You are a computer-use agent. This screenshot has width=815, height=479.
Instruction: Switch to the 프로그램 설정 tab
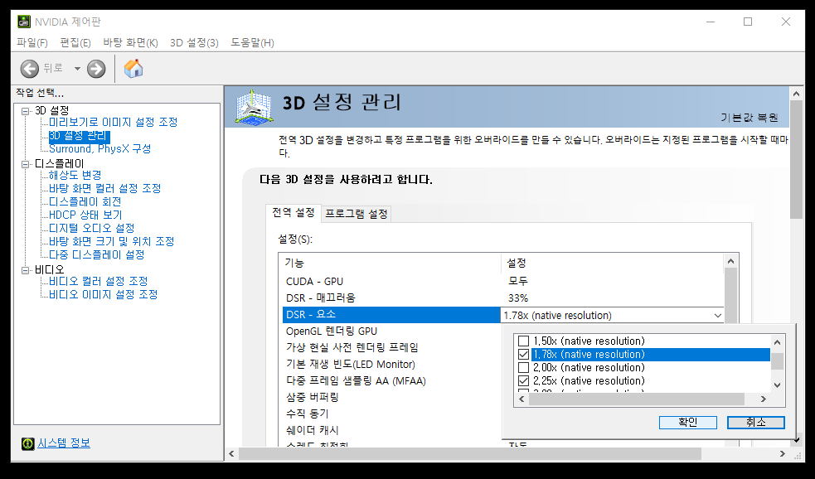357,214
